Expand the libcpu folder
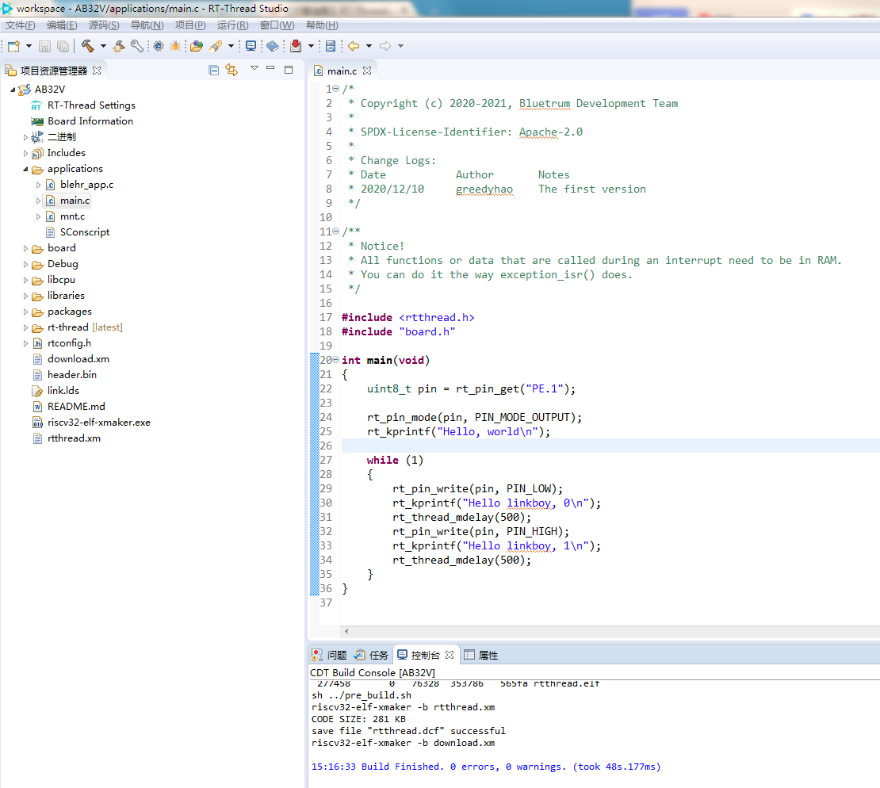The height and width of the screenshot is (788, 880). [x=25, y=280]
